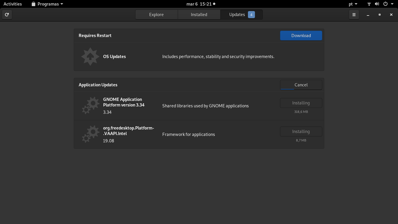Click 'Framework for applications' description
The width and height of the screenshot is (398, 224).
[189, 134]
